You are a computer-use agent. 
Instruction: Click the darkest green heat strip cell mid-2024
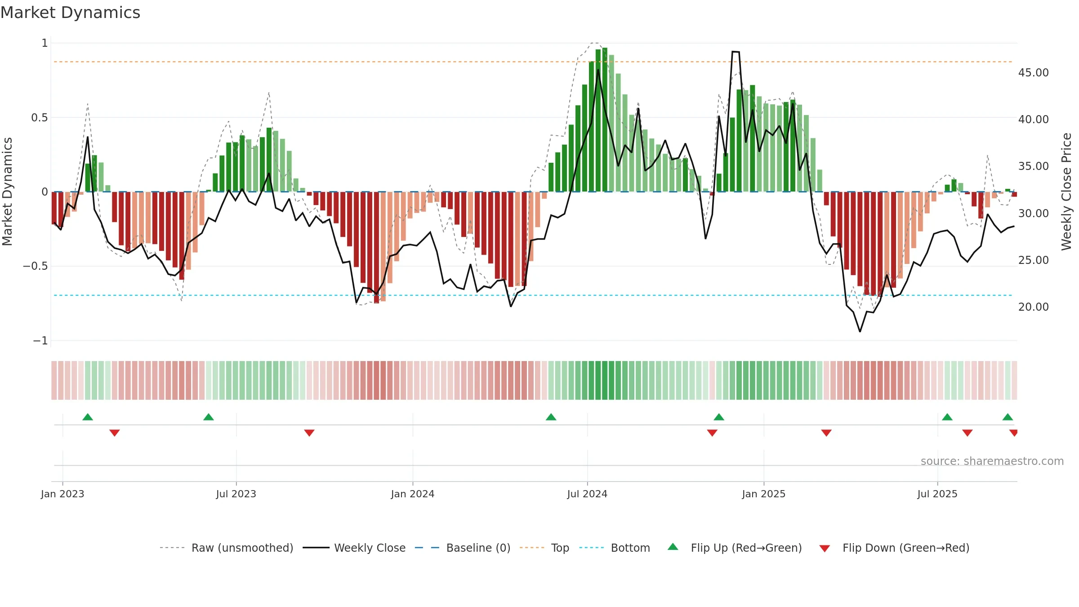coord(605,380)
